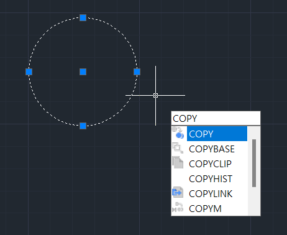This screenshot has width=287, height=235.
Task: Click the command input field showing COPY
Action: pyautogui.click(x=216, y=118)
